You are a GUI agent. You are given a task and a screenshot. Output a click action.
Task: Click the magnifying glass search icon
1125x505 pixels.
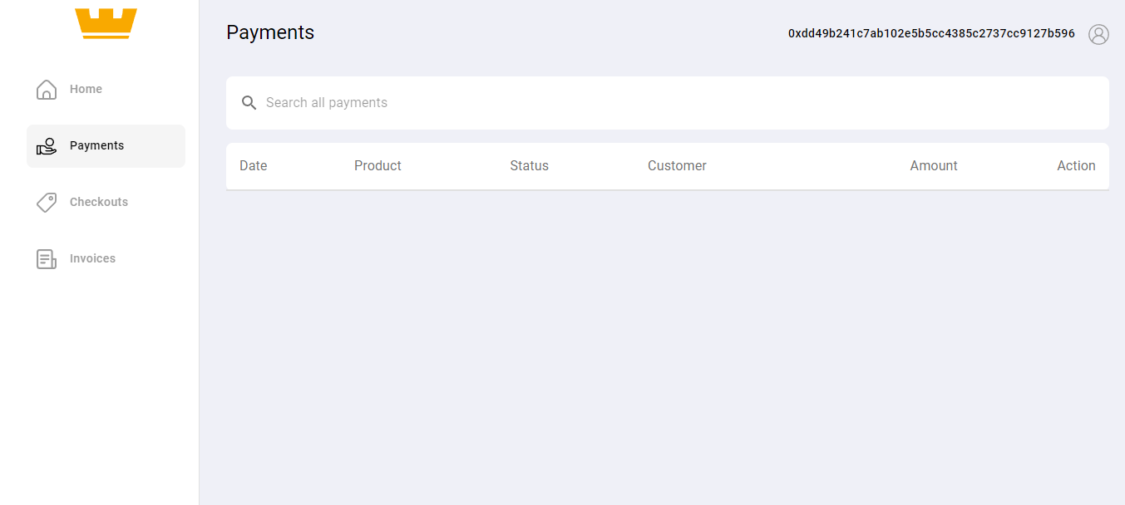coord(249,103)
